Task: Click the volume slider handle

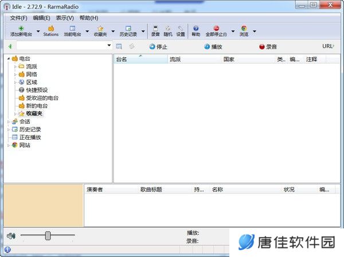Action: (48, 236)
